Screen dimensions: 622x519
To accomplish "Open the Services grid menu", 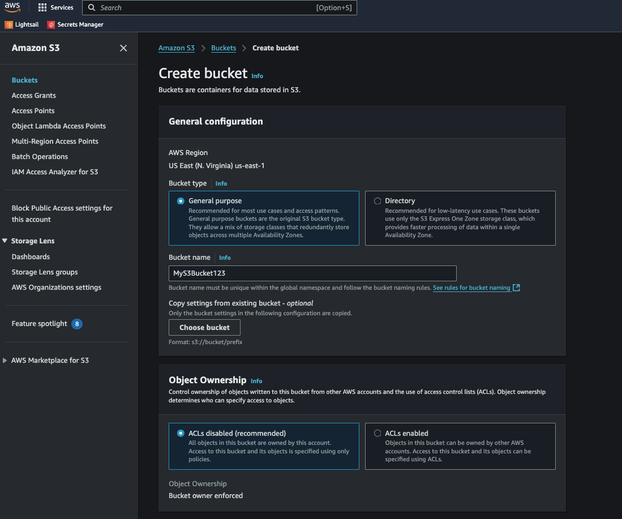I will tap(42, 7).
